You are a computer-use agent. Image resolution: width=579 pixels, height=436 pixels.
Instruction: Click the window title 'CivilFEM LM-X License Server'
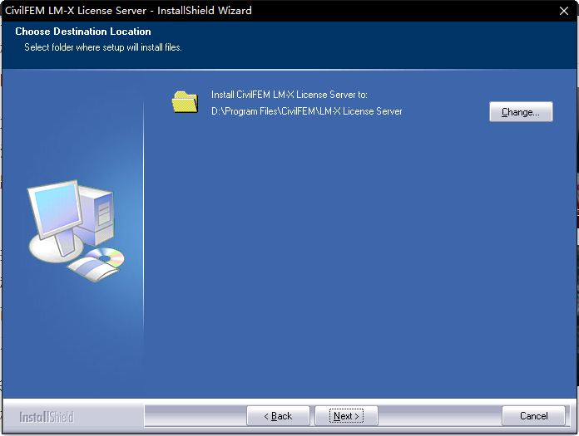(76, 10)
